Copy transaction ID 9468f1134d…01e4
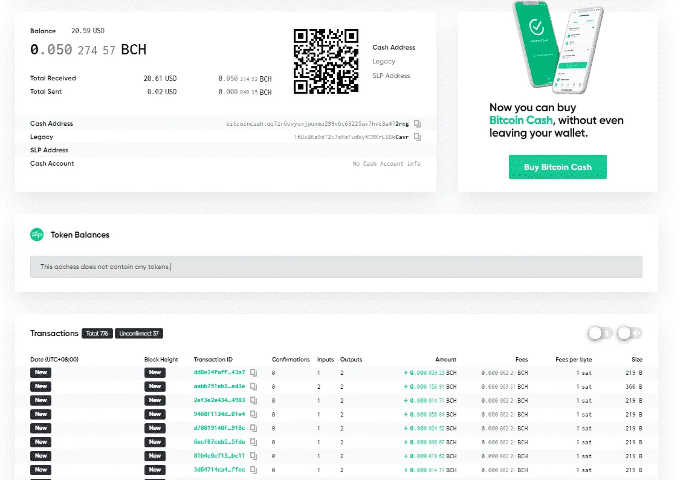Screen dimensions: 686x480 coord(254,414)
